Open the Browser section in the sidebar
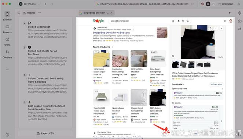 7,16
